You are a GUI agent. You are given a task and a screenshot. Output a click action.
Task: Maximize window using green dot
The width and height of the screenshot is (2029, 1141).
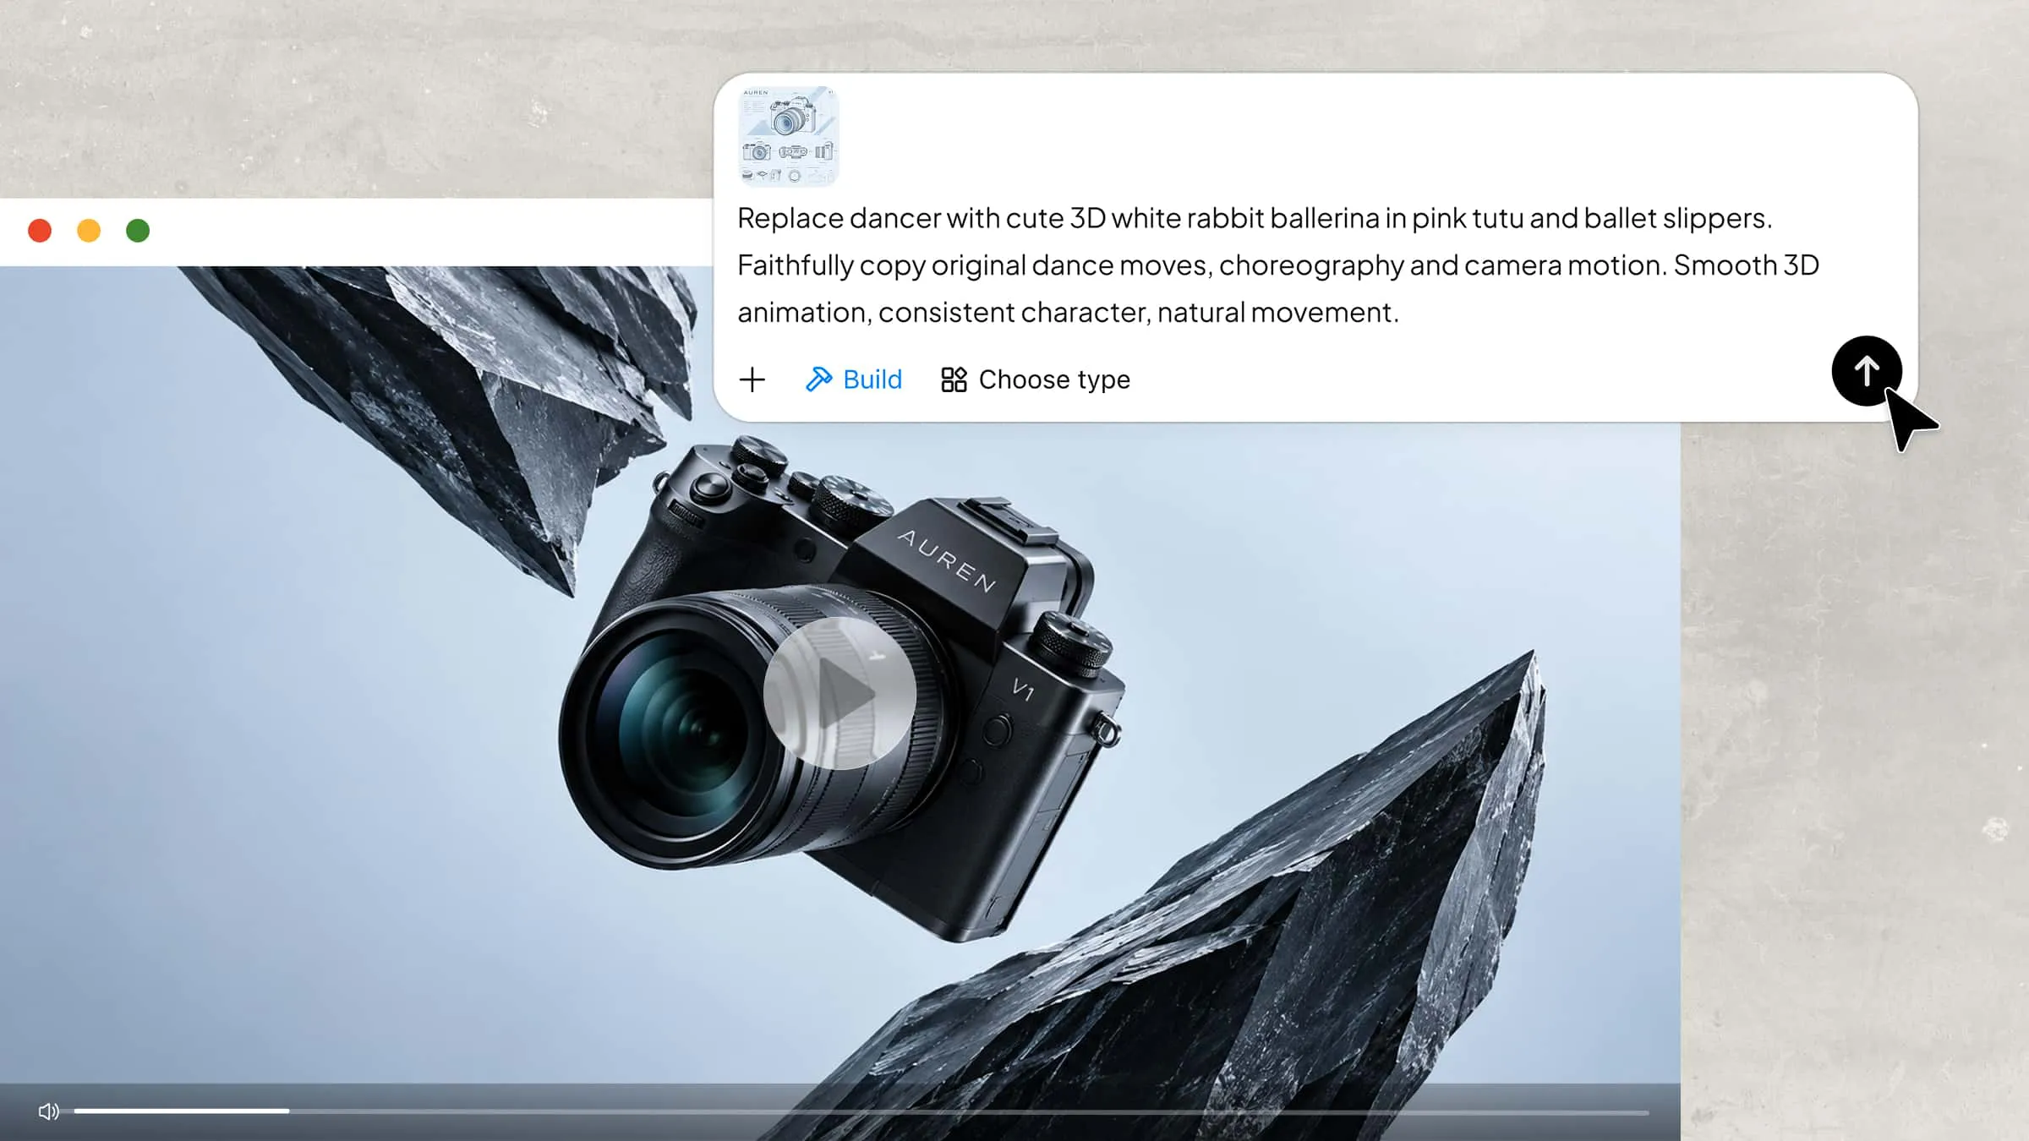click(x=138, y=231)
